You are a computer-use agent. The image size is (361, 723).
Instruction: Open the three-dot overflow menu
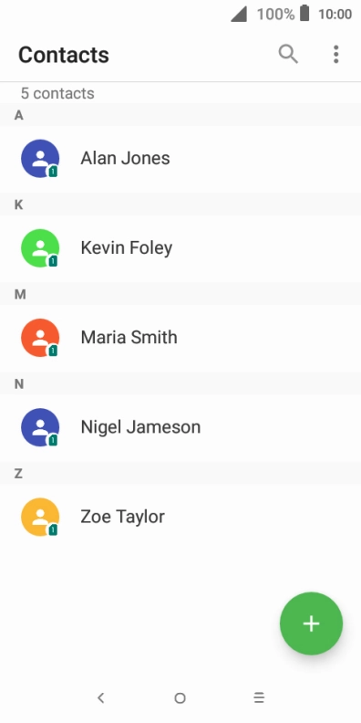coord(336,55)
